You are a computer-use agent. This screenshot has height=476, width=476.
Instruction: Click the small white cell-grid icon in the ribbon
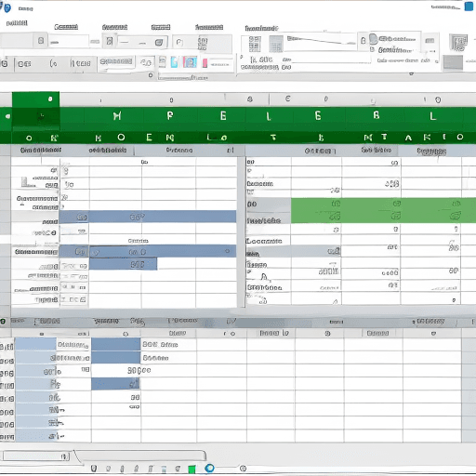(255, 44)
